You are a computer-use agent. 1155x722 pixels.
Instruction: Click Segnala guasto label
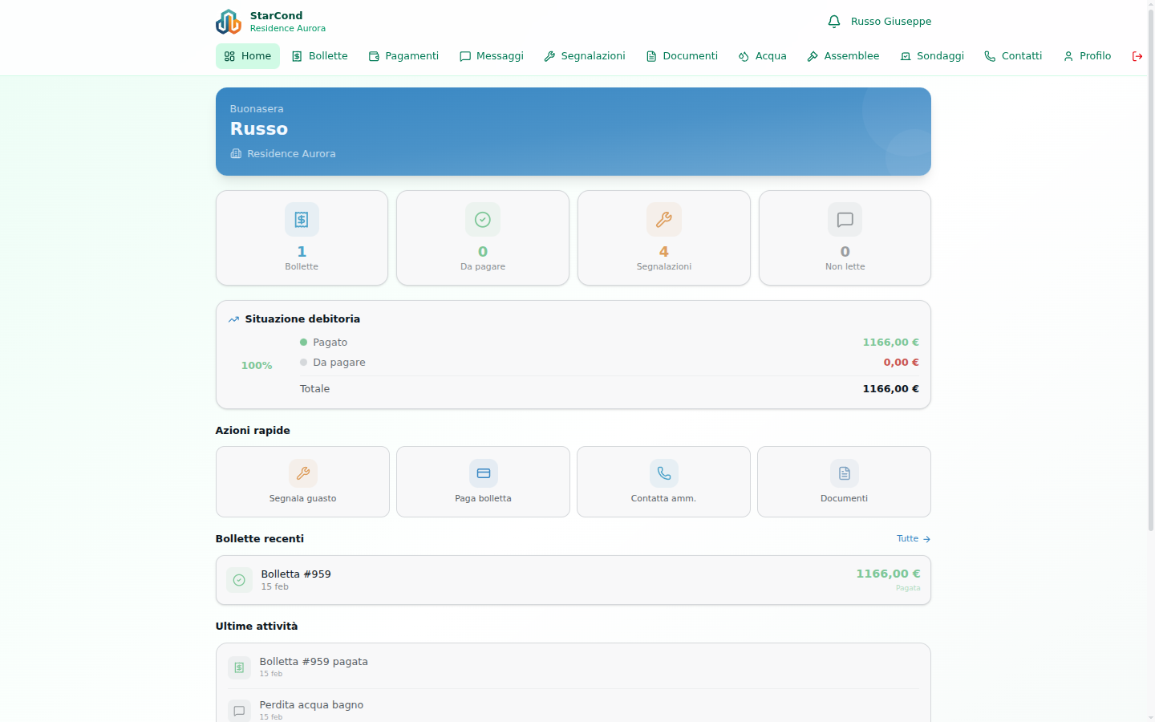(303, 498)
